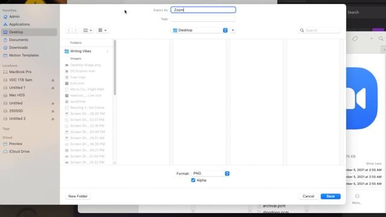The image size is (386, 217).
Task: Eject the Untitled 1 volume
Action: coord(52,88)
